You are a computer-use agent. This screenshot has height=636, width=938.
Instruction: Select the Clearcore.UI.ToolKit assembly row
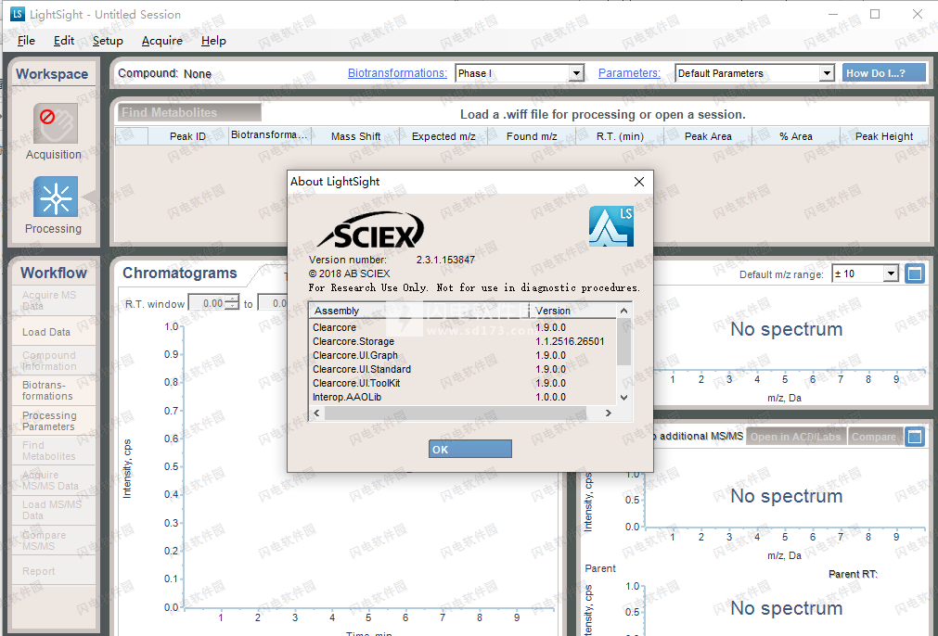463,383
